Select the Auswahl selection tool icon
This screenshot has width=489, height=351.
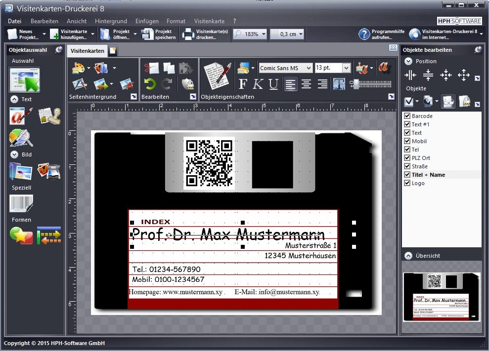point(25,80)
